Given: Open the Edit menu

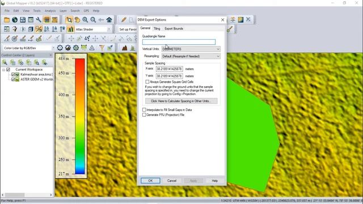Looking at the screenshot, I should 16,11.
